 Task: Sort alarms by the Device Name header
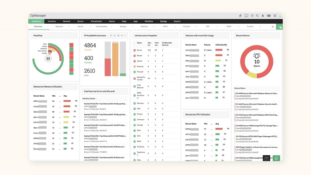click(240, 88)
